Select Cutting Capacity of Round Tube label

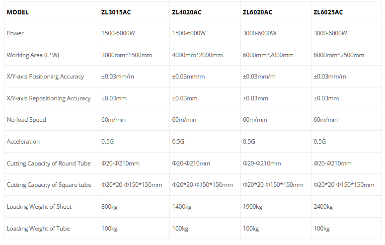tap(48, 163)
